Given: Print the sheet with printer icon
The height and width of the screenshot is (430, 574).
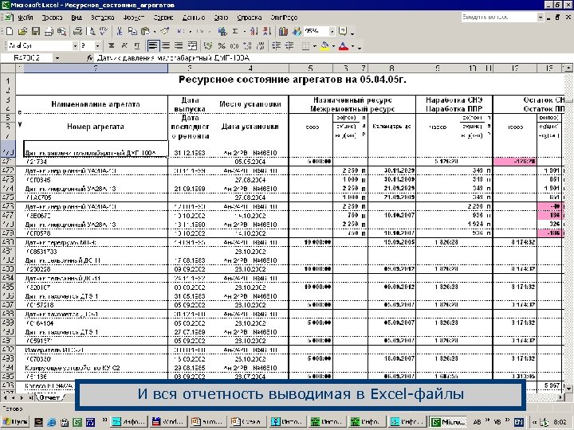Looking at the screenshot, I should tap(77, 31).
